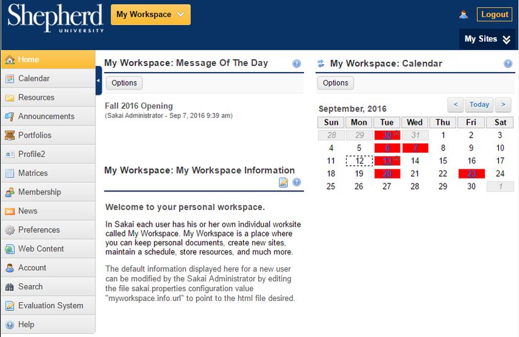Screen dimensions: 519x337
Task: Edit My Workspace Information with pencil icon
Action: (283, 182)
